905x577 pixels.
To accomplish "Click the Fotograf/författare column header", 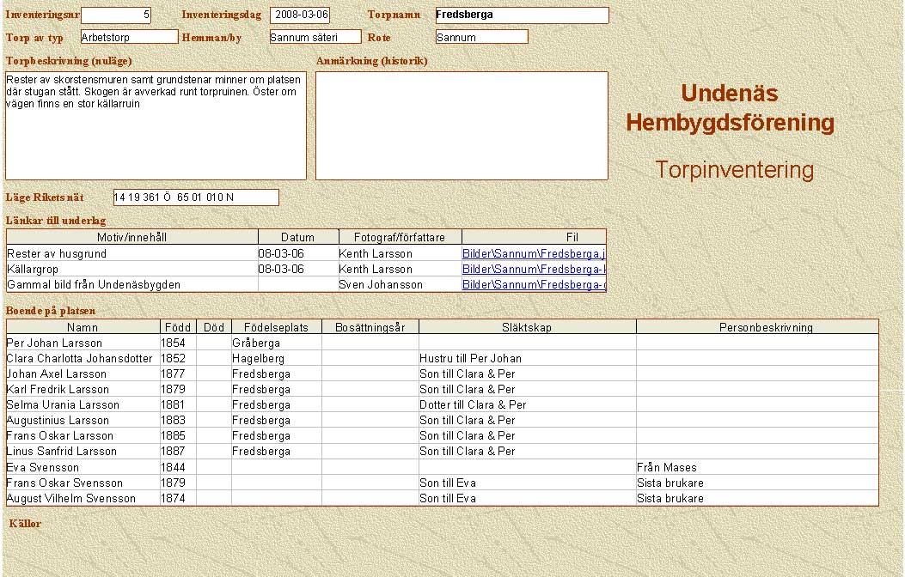I will [x=398, y=237].
